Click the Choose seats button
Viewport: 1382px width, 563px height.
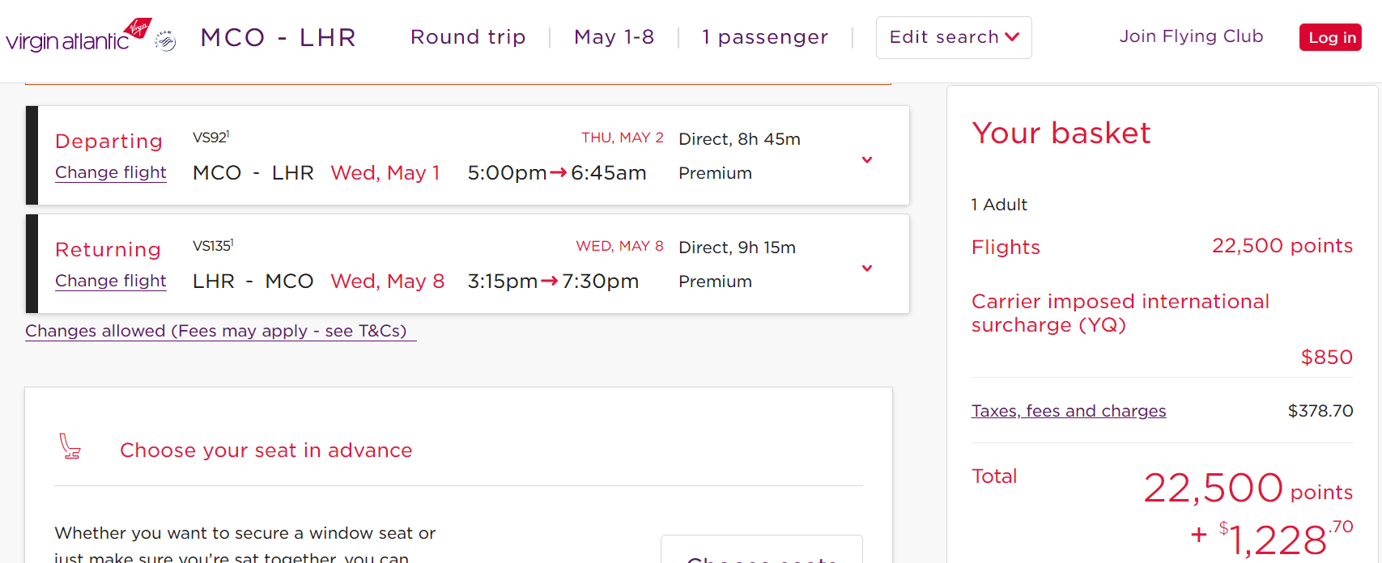(x=762, y=550)
